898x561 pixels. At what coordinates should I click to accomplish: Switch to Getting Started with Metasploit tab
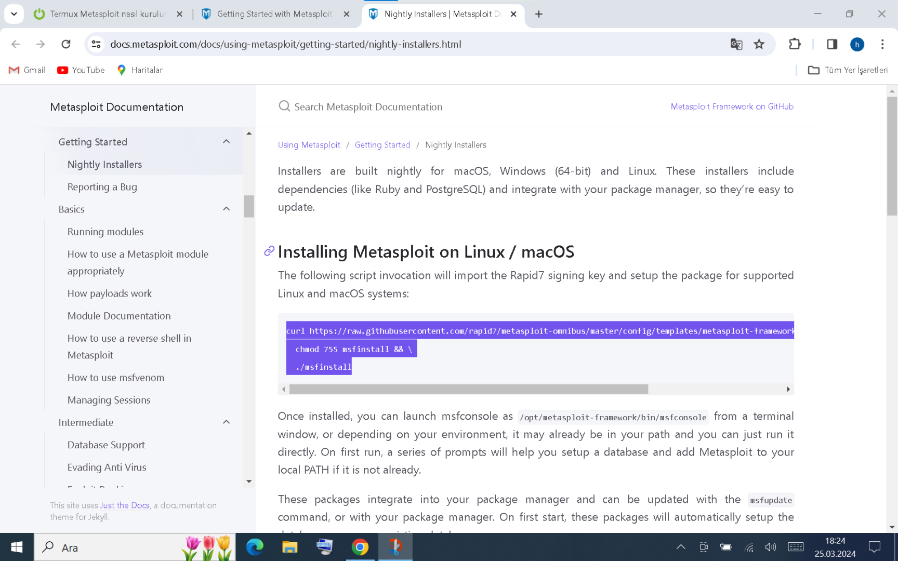click(275, 14)
